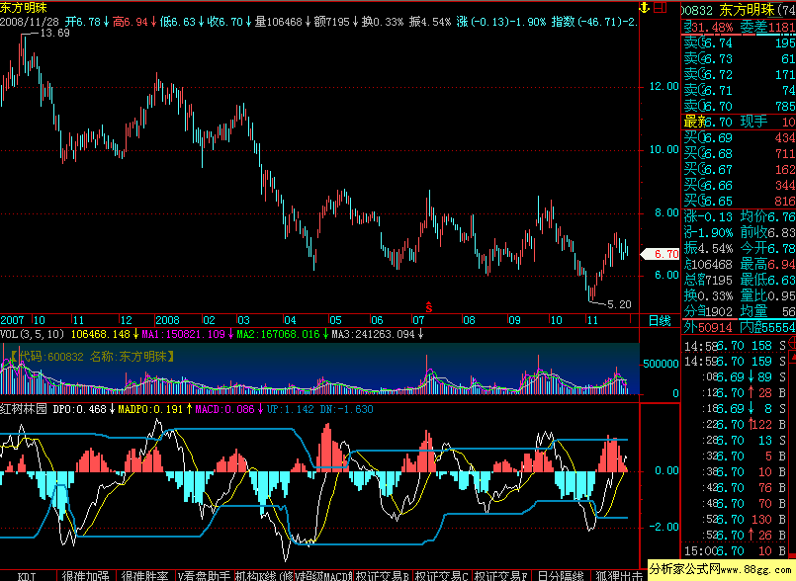Open the V看盘助手 tab
The image size is (796, 581).
(204, 576)
